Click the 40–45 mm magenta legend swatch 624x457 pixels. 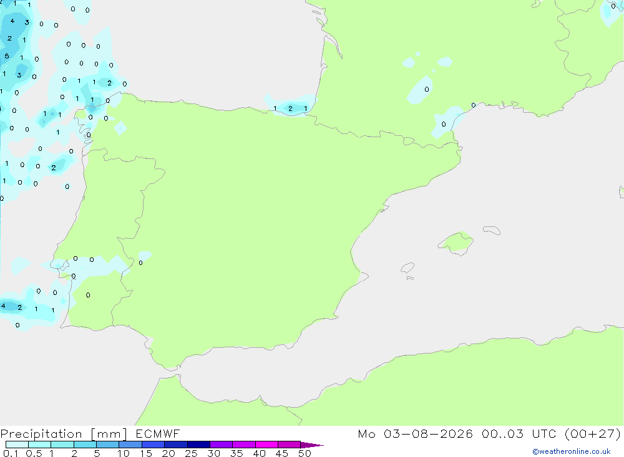[266, 445]
